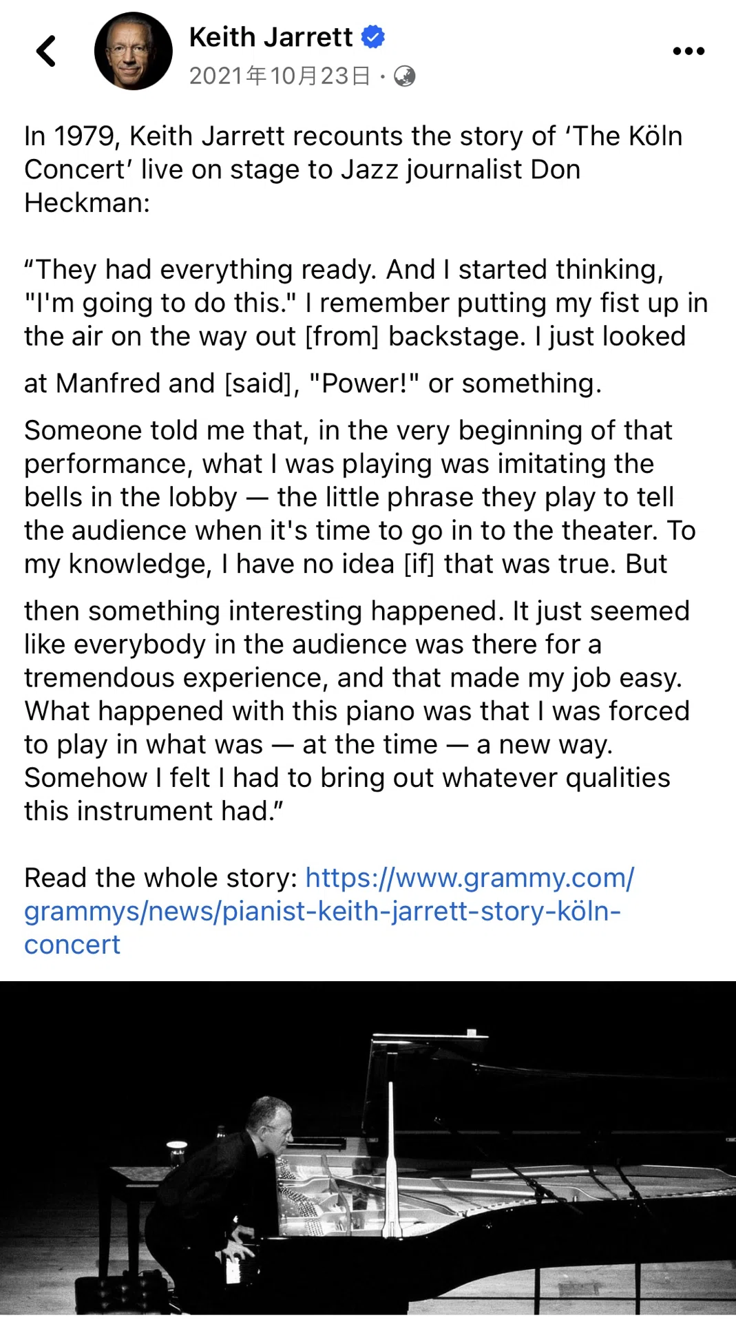Open the grammy.com article link

pyautogui.click(x=329, y=911)
